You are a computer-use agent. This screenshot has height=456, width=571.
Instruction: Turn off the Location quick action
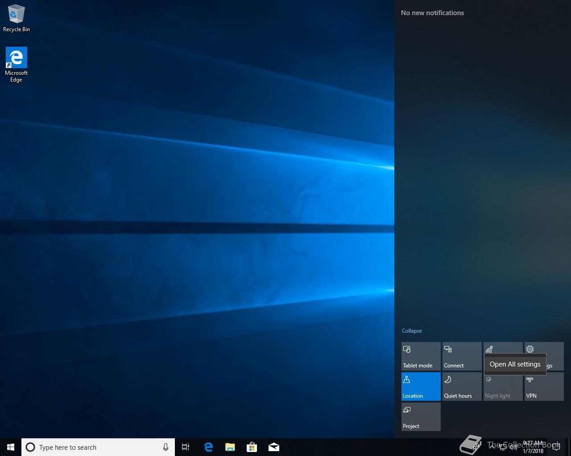(x=421, y=387)
